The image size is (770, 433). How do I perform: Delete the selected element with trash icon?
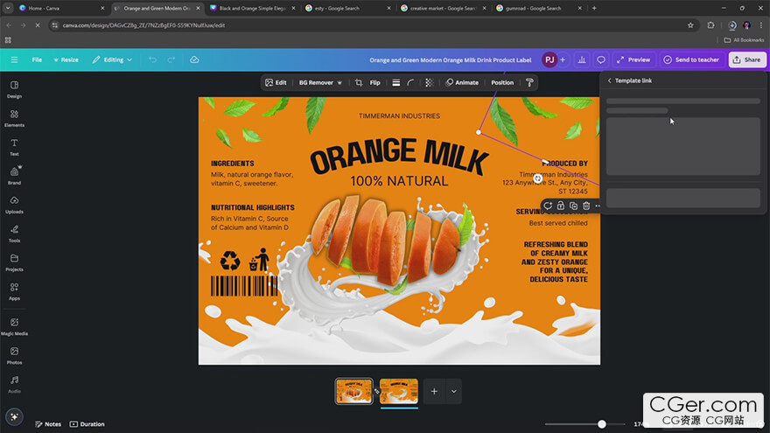(586, 206)
